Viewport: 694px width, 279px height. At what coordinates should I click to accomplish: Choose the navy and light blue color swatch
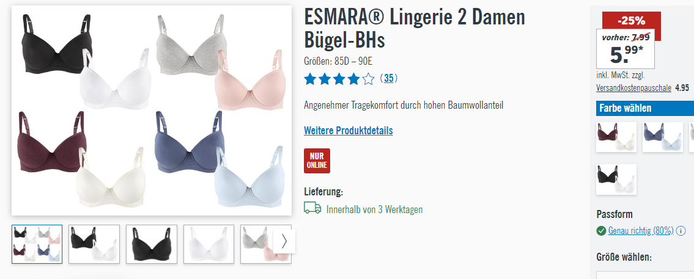pos(663,137)
